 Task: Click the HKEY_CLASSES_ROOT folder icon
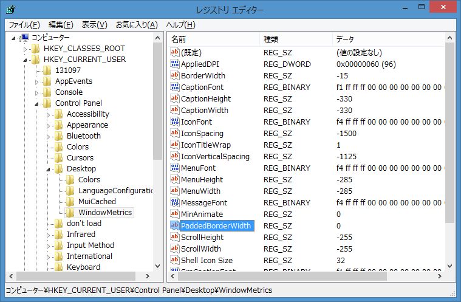(x=36, y=49)
